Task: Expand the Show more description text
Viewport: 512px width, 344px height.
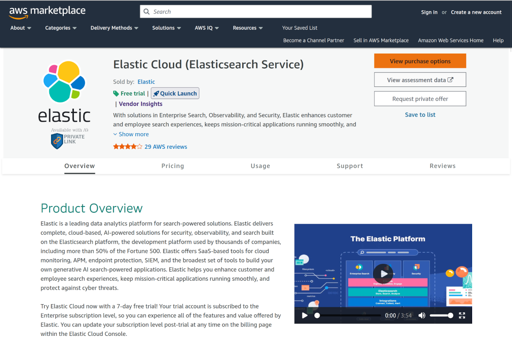Action: (x=131, y=134)
